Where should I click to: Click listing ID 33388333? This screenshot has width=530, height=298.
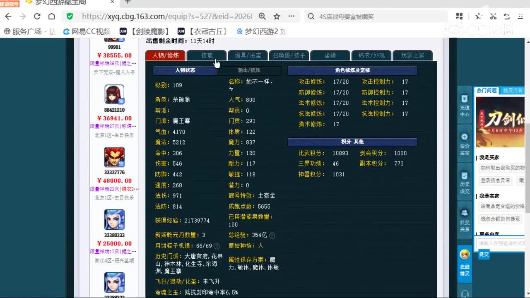(114, 235)
